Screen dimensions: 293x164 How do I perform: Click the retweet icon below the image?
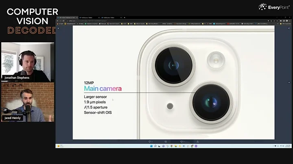pos(166,142)
